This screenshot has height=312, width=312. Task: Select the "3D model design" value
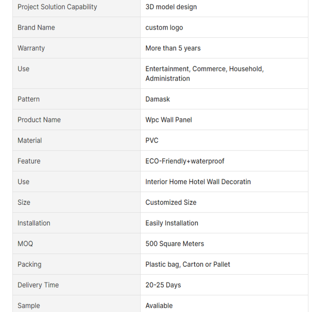(x=171, y=7)
